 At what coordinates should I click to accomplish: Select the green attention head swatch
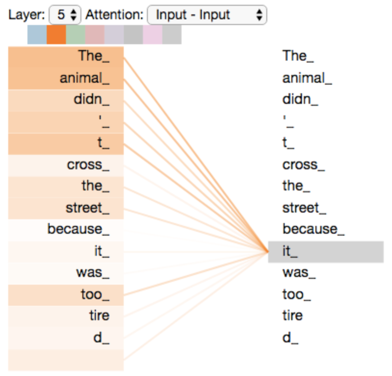tap(76, 35)
